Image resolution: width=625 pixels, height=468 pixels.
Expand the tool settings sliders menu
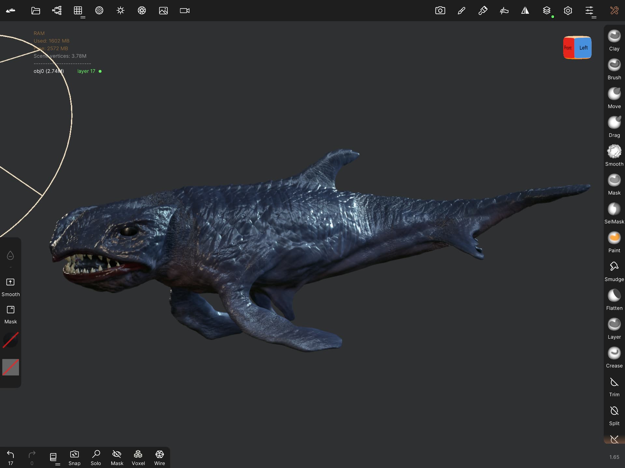589,11
